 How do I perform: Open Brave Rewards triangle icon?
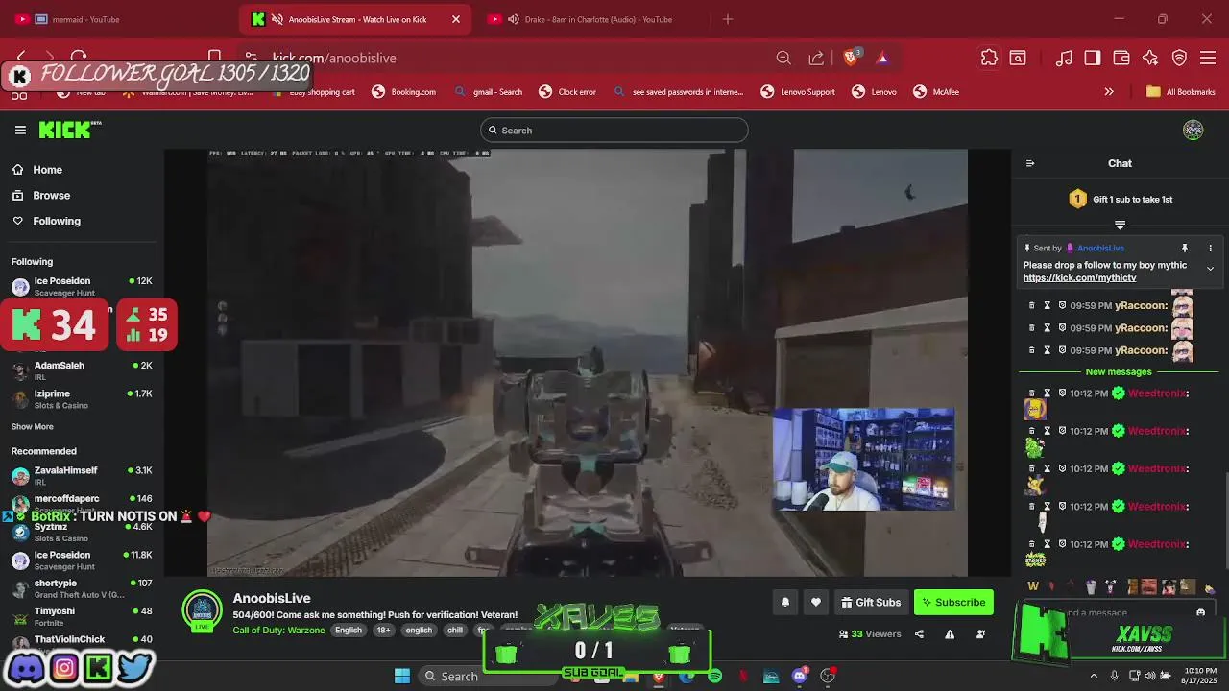point(882,58)
